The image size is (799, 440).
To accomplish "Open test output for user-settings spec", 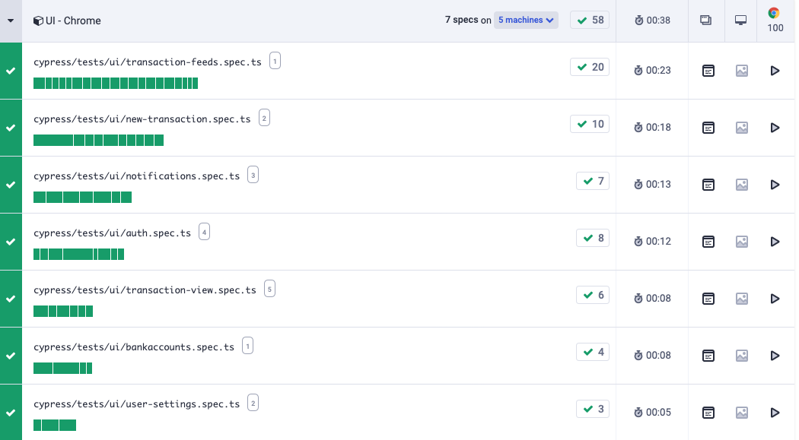I will tap(708, 413).
